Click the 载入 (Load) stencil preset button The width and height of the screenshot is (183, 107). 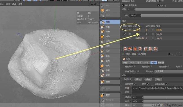pyautogui.click(x=138, y=79)
